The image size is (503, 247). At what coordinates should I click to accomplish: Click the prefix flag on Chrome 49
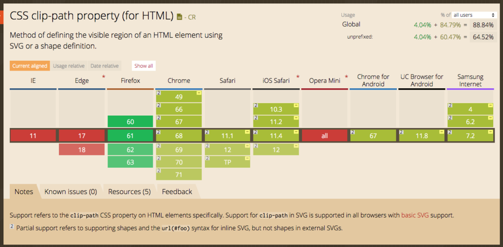[x=199, y=93]
